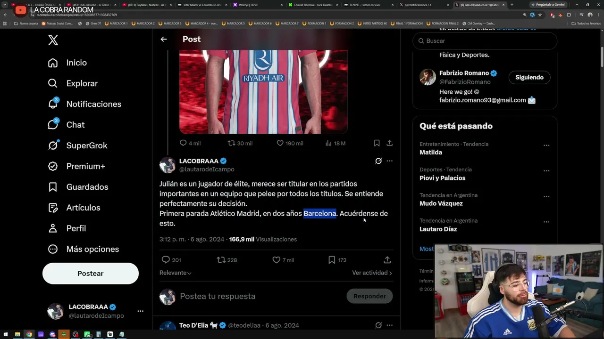Click reply icon with 4 mil replies
Screen dimensions: 604x339
click(x=183, y=143)
